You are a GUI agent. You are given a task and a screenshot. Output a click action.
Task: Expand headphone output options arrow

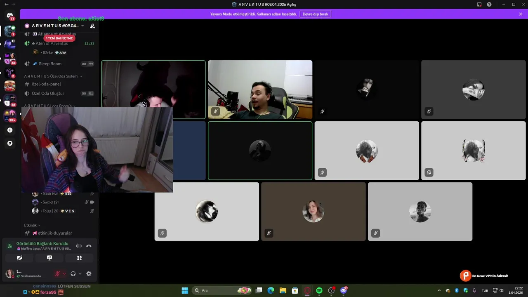(80, 273)
